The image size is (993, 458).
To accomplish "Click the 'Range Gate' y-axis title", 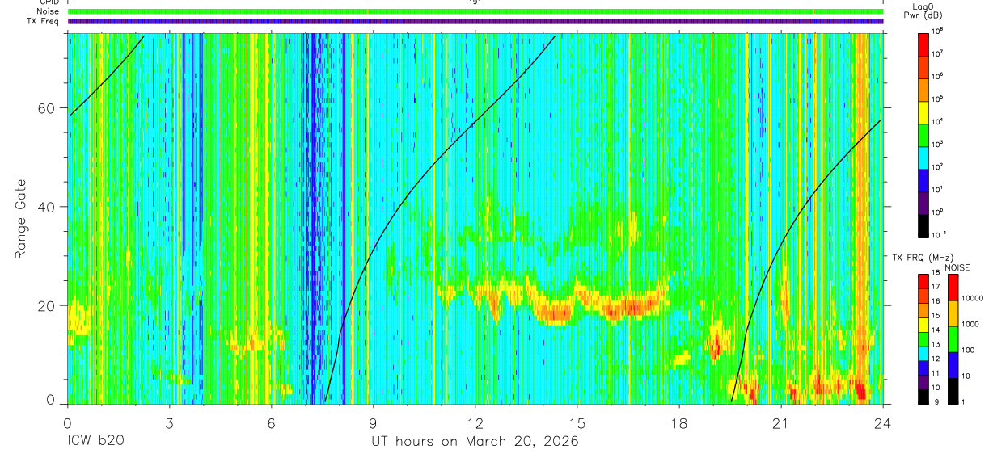I will click(x=21, y=219).
